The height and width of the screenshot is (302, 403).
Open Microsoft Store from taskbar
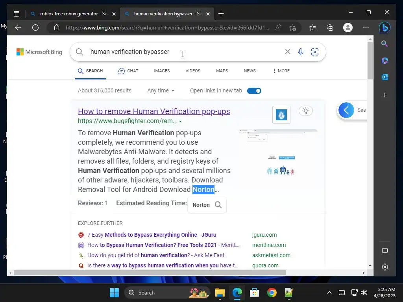[x=254, y=293]
